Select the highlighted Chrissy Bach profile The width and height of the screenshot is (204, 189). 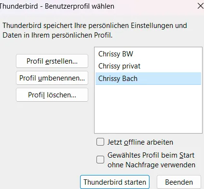tap(148, 79)
